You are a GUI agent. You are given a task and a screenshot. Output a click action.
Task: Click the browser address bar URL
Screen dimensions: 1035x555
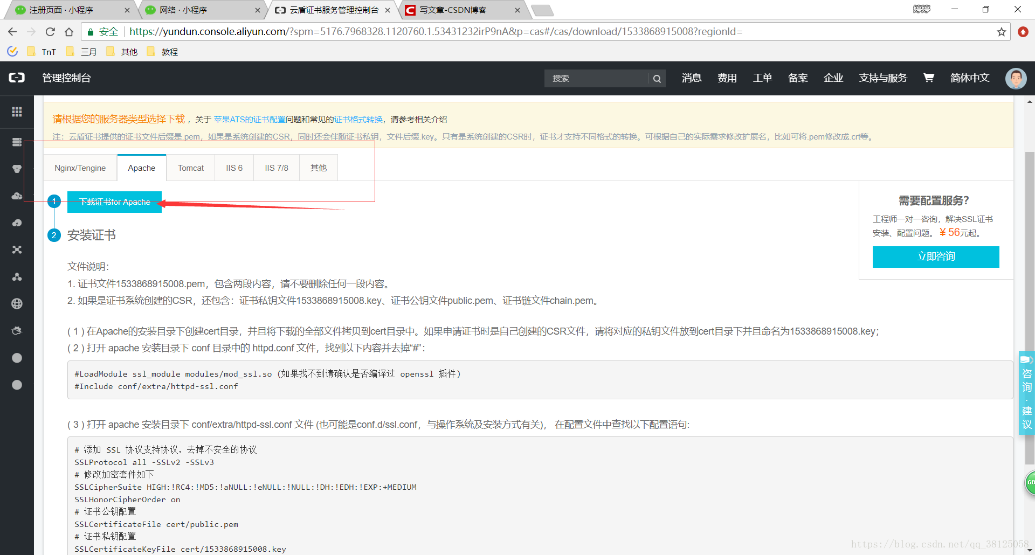[x=436, y=32]
